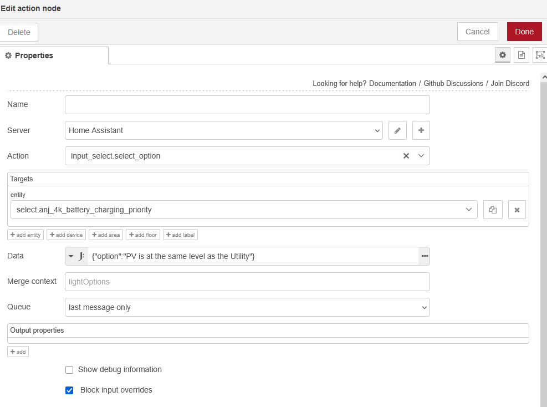Click the pencil icon to edit server
This screenshot has height=407, width=547.
397,130
